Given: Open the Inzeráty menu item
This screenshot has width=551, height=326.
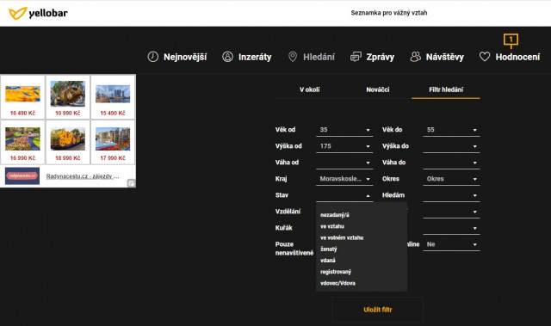Looking at the screenshot, I should coord(255,57).
